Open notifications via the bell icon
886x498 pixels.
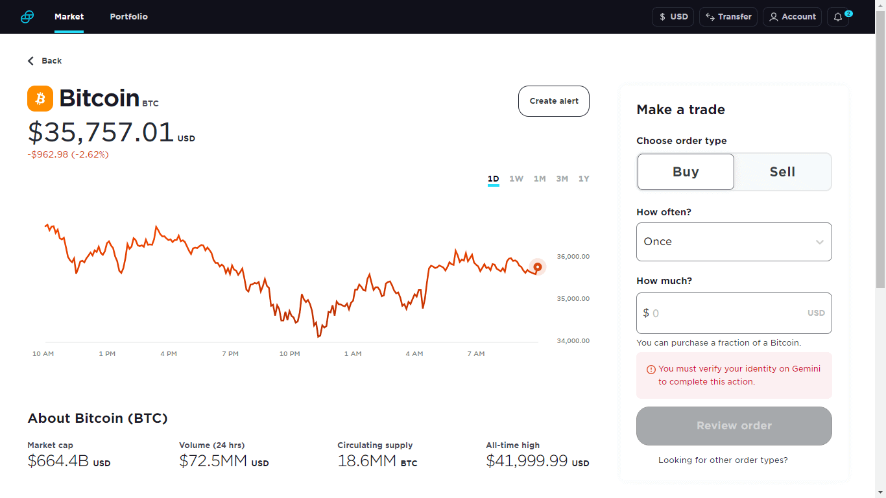[x=837, y=17]
